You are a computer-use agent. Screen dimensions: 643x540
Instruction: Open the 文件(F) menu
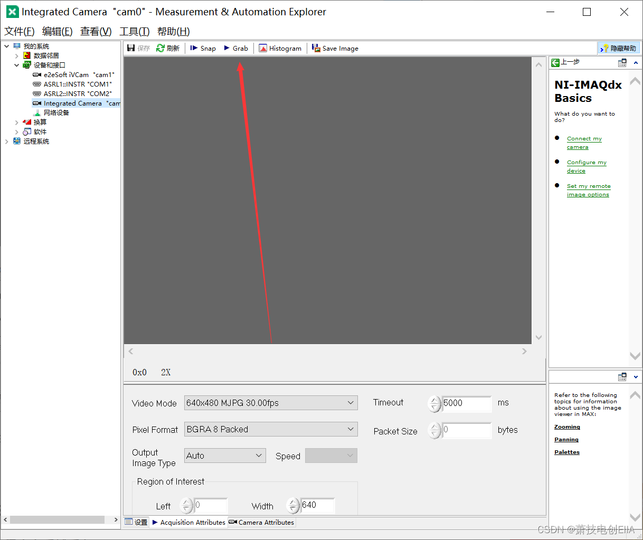(x=20, y=32)
